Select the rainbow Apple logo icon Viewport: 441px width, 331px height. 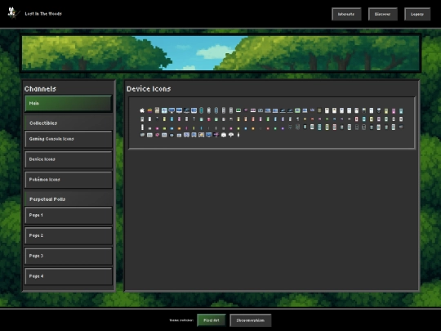pyautogui.click(x=149, y=110)
